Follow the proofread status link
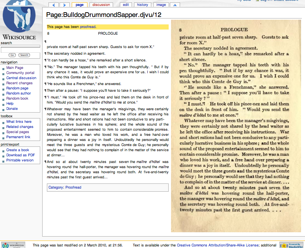The height and width of the screenshot is (248, 305). pyautogui.click(x=87, y=27)
